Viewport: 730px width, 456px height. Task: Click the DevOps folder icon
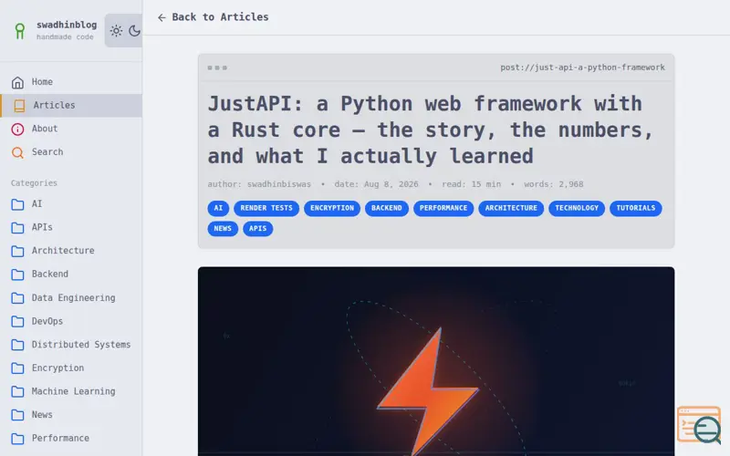(17, 322)
